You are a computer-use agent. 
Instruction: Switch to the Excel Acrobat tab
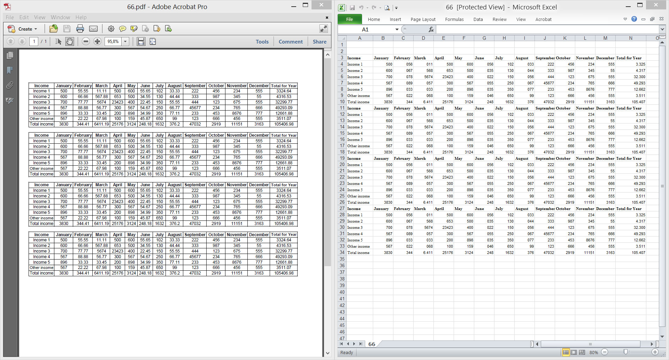[543, 20]
